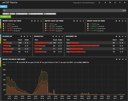Configure the Source File panel
This screenshot has width=128, height=101.
[56, 37]
